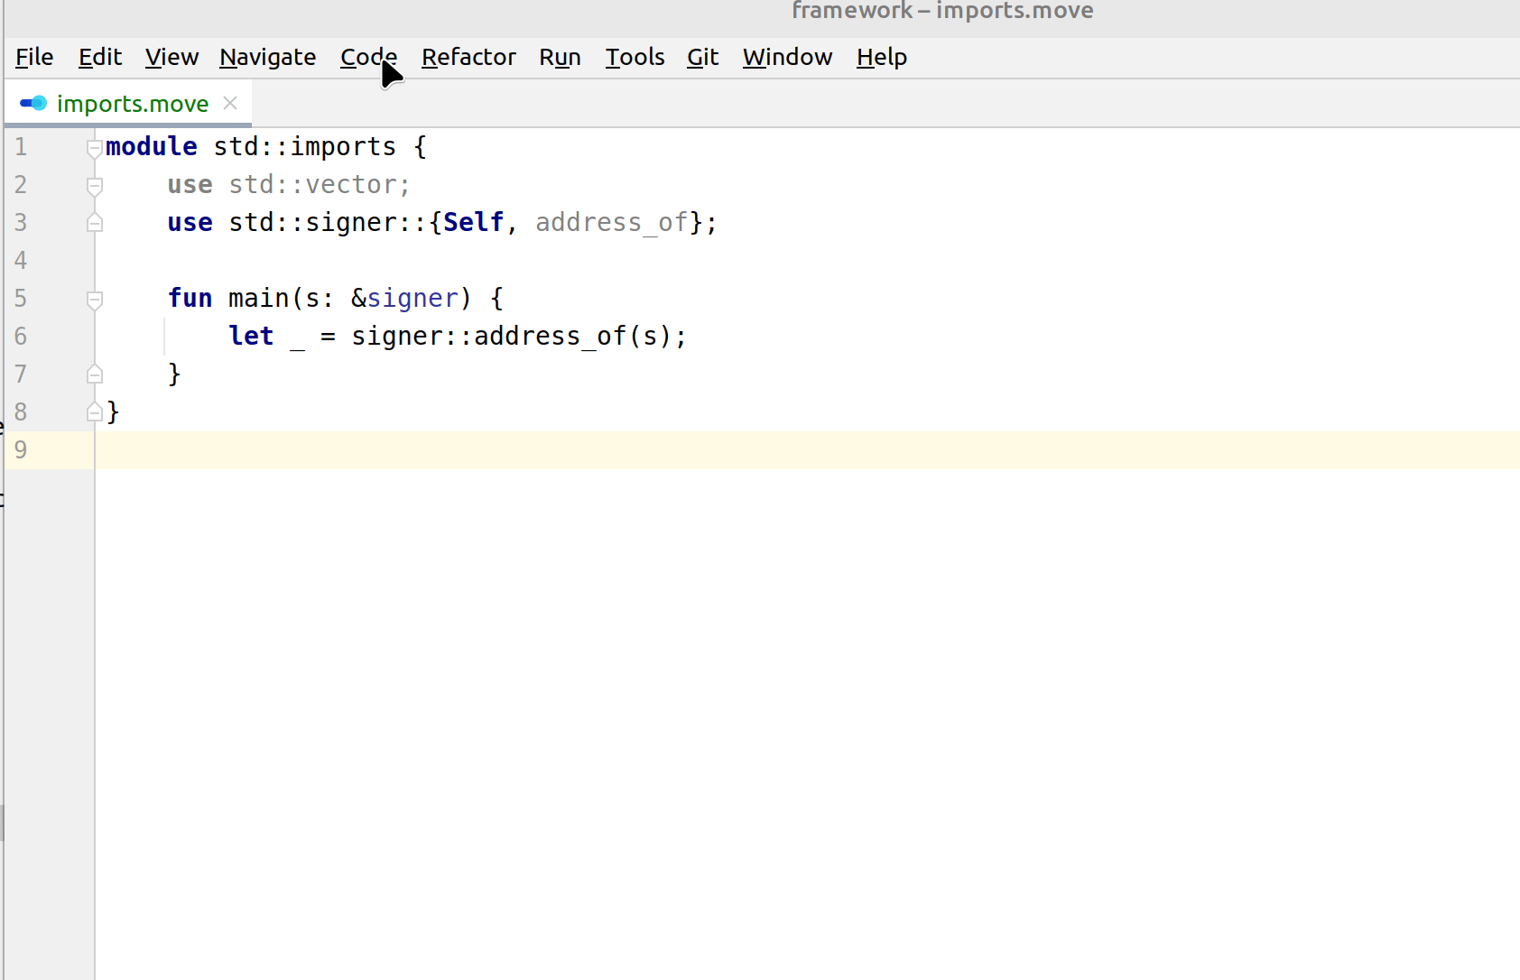1520x980 pixels.
Task: Open the File menu
Action: tap(33, 57)
